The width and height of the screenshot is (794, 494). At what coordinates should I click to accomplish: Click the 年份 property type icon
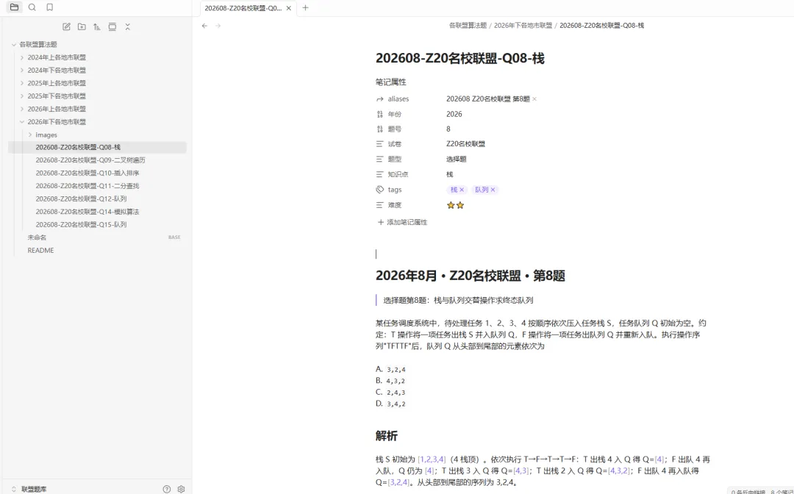(380, 115)
